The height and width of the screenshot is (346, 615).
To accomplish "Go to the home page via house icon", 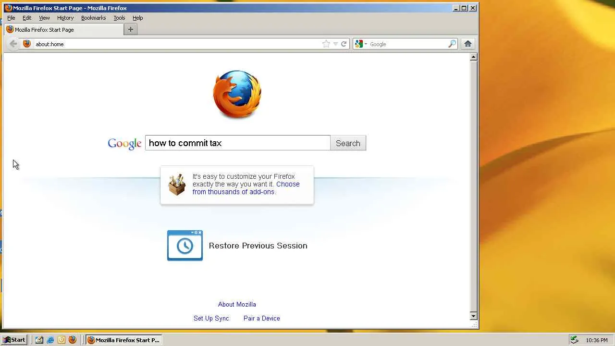I will pyautogui.click(x=468, y=44).
